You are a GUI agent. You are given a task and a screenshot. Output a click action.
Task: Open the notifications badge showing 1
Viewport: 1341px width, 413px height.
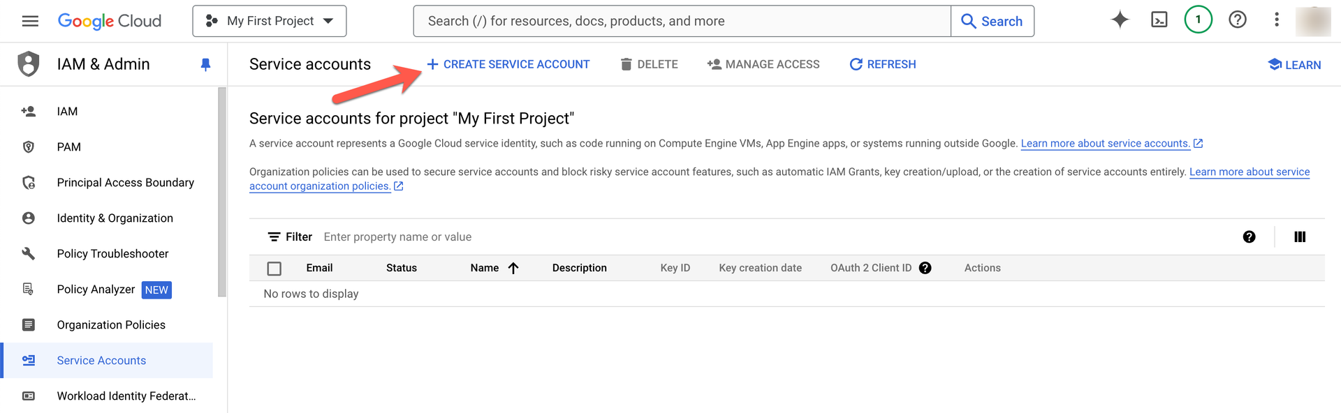[x=1198, y=20]
